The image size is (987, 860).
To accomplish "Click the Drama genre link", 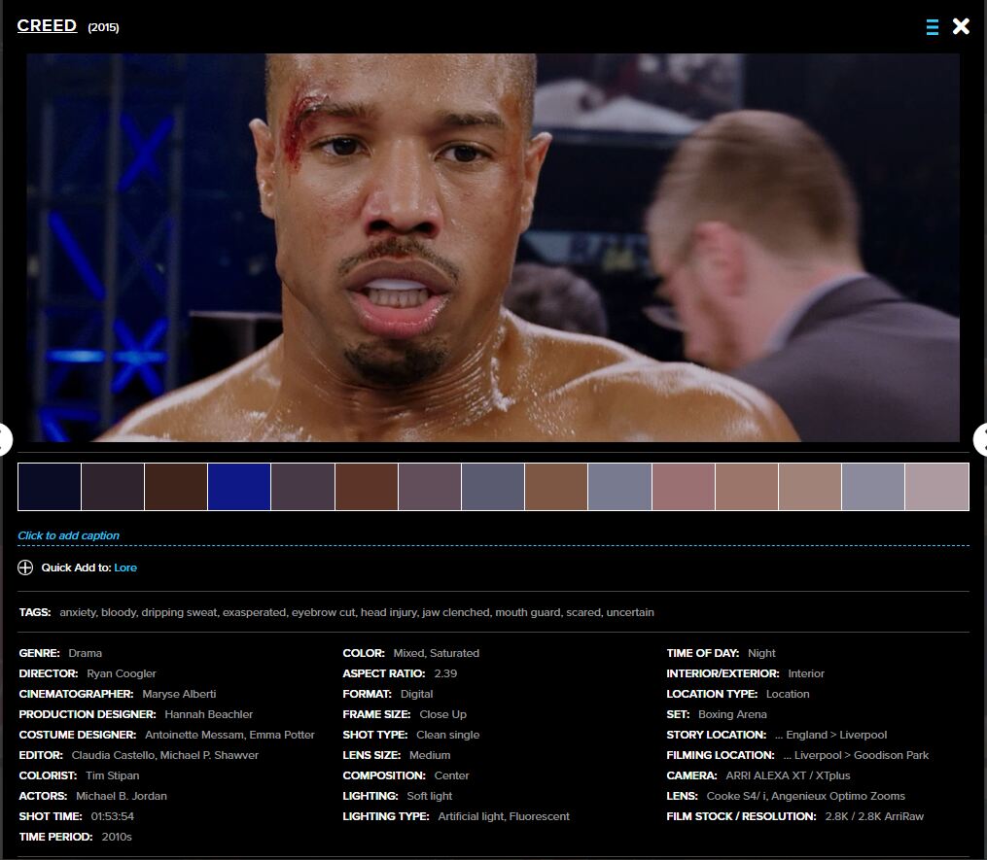I will coord(86,653).
